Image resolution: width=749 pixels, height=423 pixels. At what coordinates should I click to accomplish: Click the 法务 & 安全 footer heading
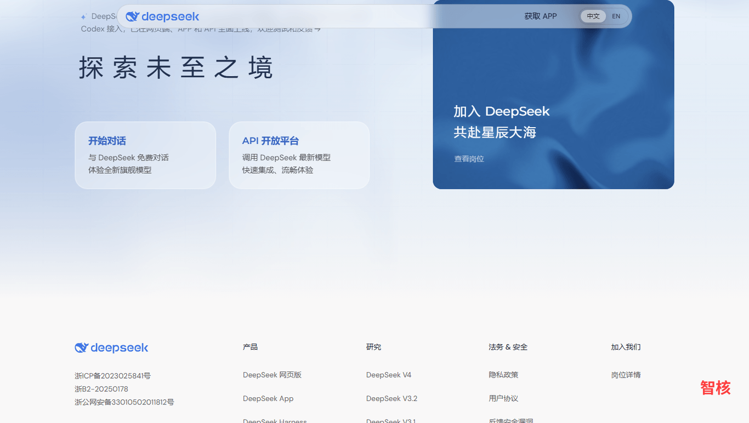click(x=508, y=347)
